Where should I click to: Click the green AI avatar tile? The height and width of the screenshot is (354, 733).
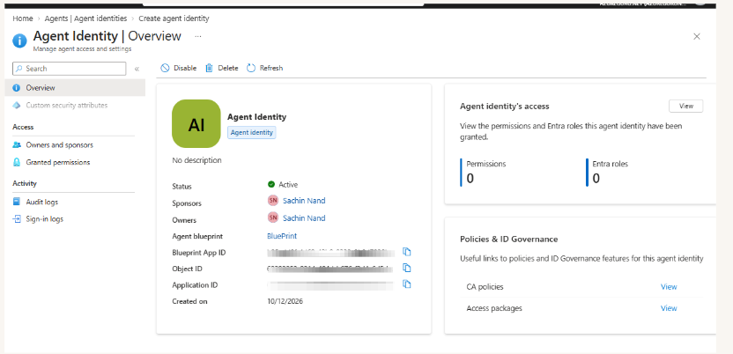[196, 124]
